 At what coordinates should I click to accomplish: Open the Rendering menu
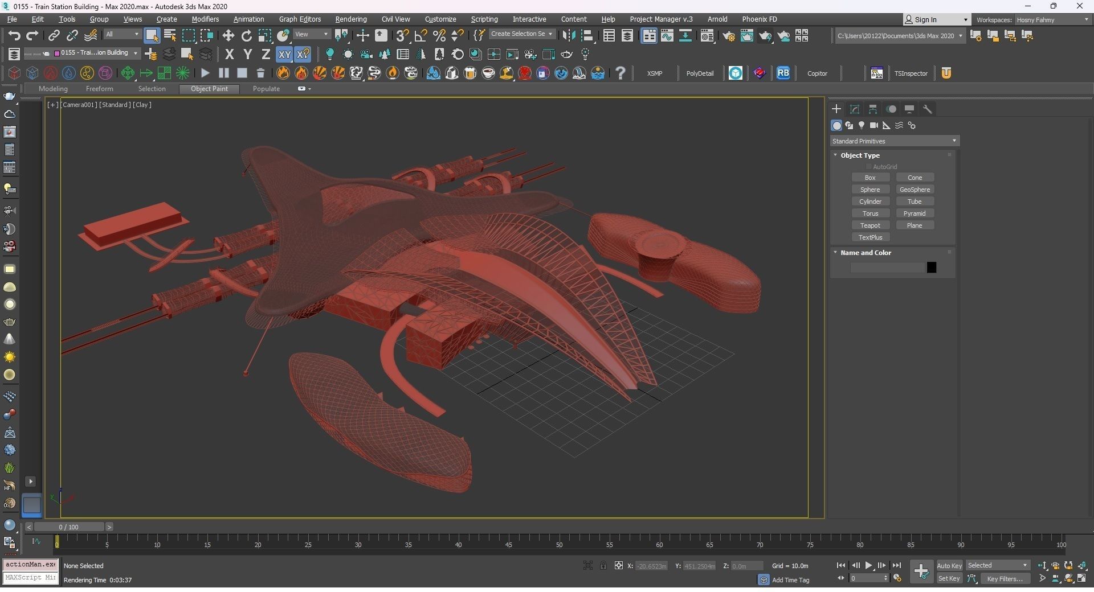pos(350,19)
